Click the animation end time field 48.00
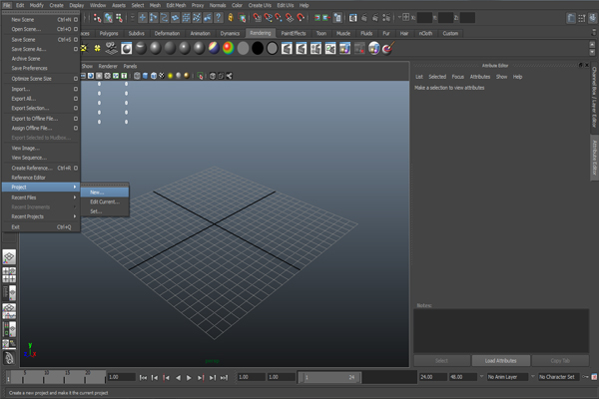The width and height of the screenshot is (599, 399). [x=463, y=377]
